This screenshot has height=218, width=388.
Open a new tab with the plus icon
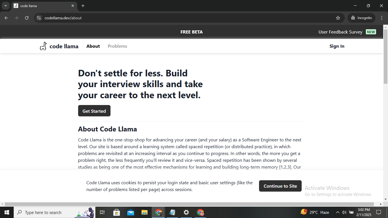click(x=83, y=6)
